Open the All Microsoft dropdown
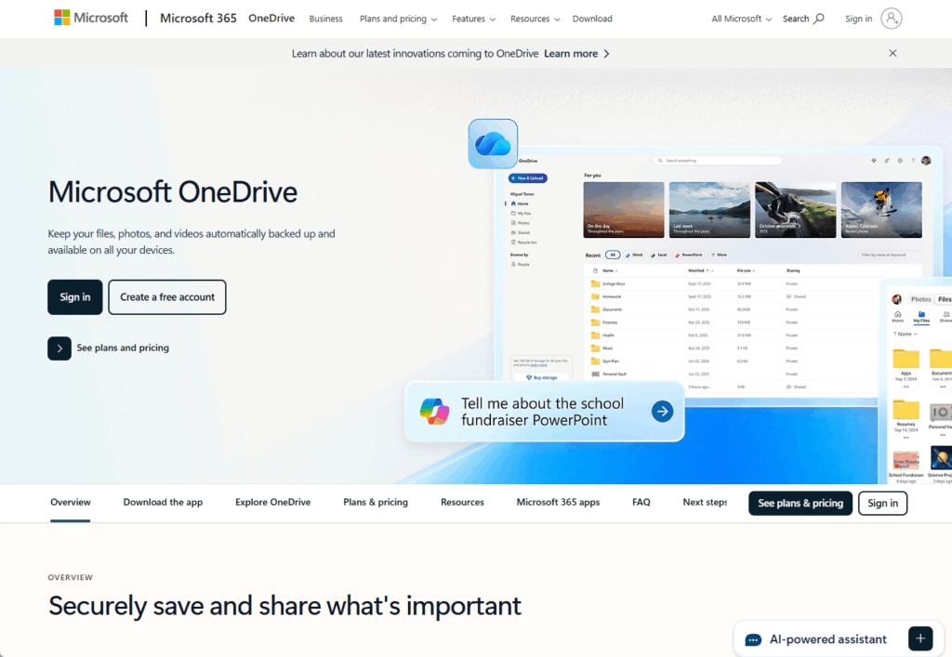The height and width of the screenshot is (657, 952). coord(741,19)
